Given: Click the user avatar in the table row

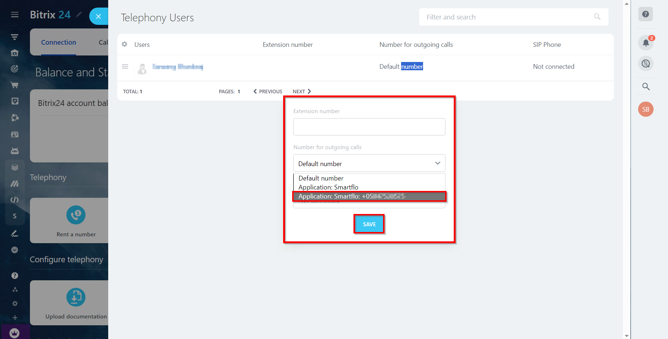Looking at the screenshot, I should [x=142, y=68].
